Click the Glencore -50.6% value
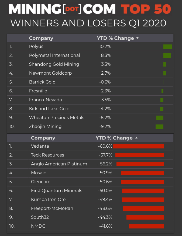This screenshot has width=182, height=236. click(105, 182)
